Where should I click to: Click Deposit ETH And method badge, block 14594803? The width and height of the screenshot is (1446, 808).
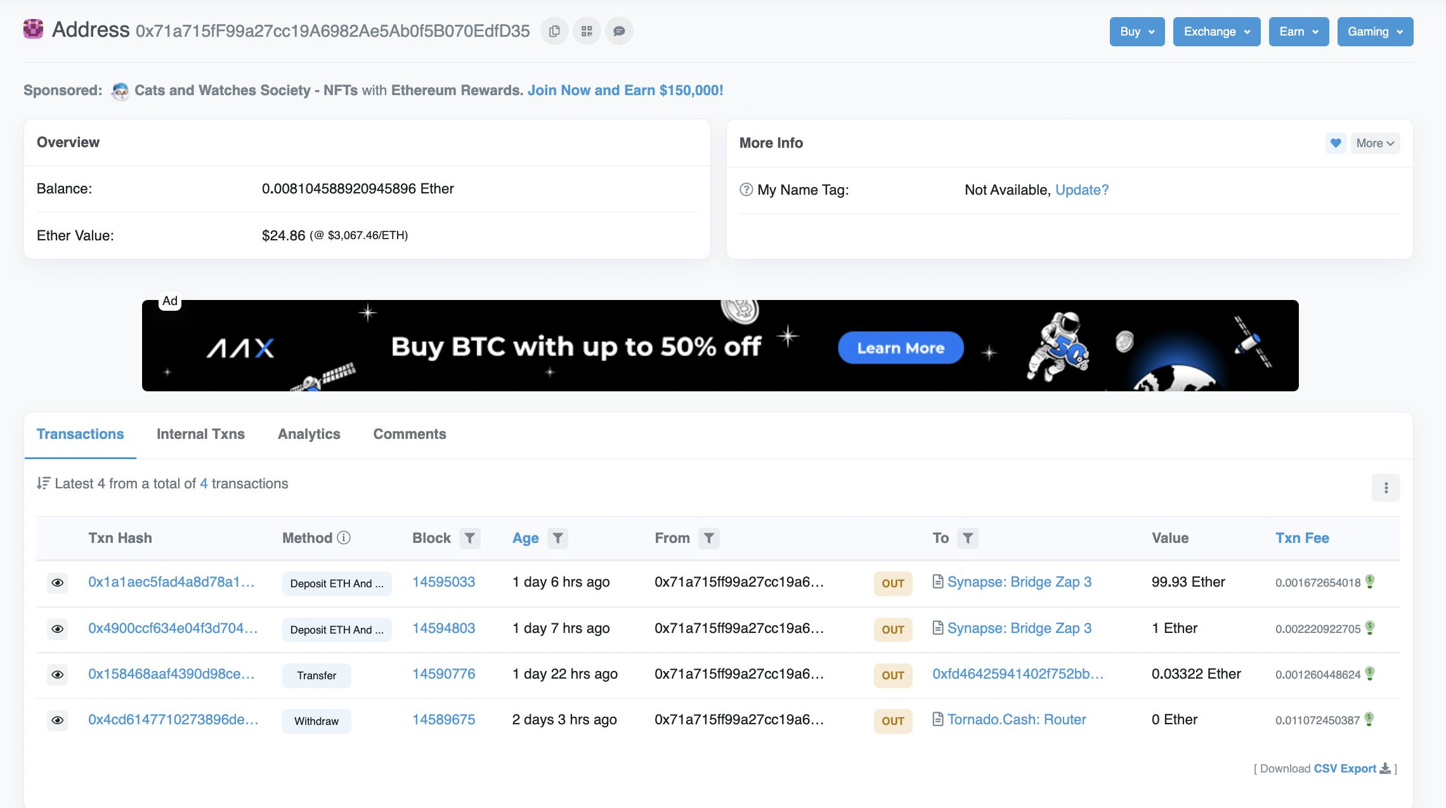337,630
